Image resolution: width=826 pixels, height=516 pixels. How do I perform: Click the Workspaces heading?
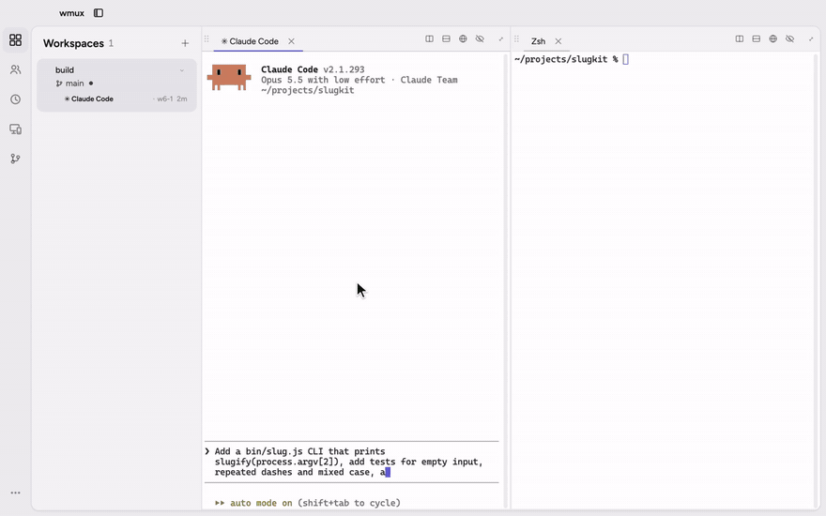(73, 43)
